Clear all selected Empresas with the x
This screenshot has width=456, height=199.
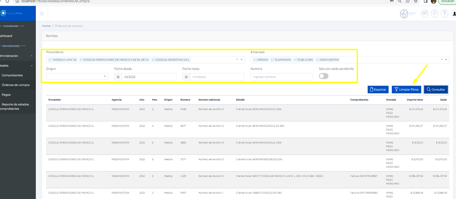point(442,59)
